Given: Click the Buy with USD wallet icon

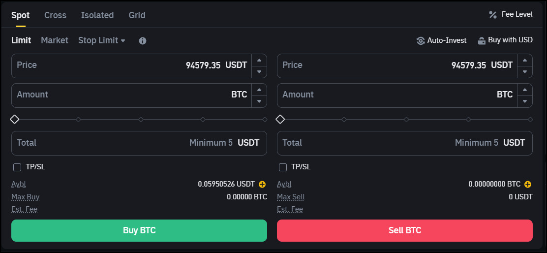Looking at the screenshot, I should [x=482, y=40].
